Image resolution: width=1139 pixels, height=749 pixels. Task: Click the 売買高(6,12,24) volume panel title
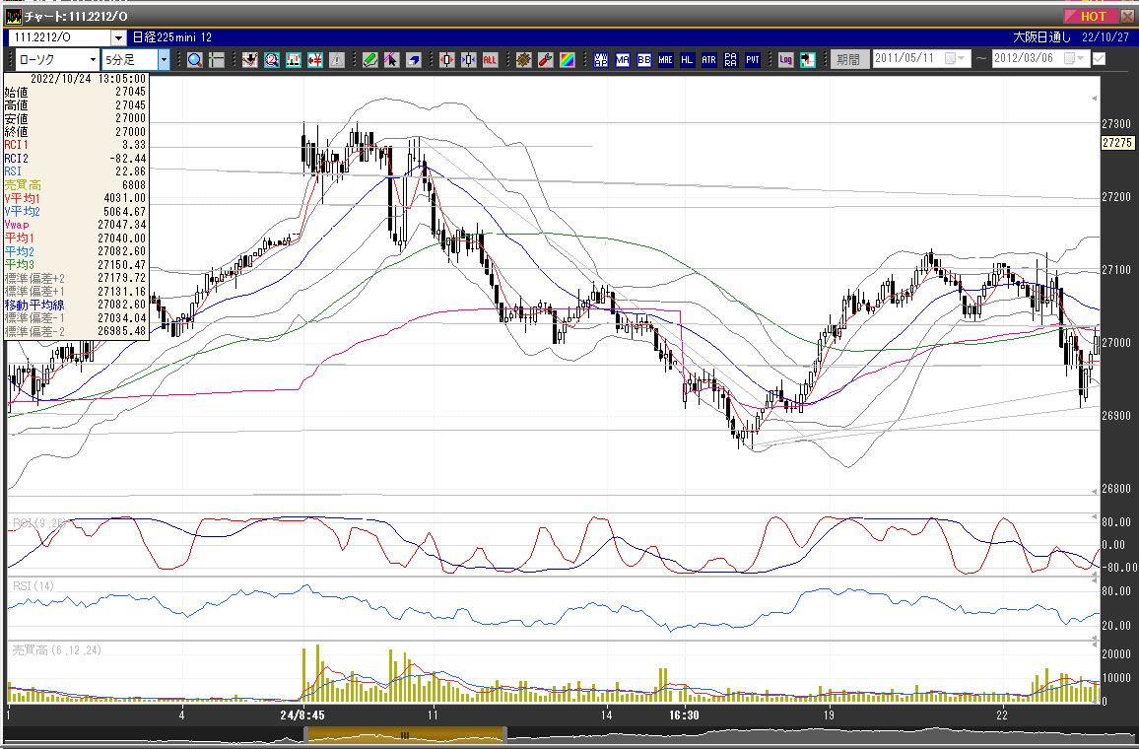(x=57, y=650)
